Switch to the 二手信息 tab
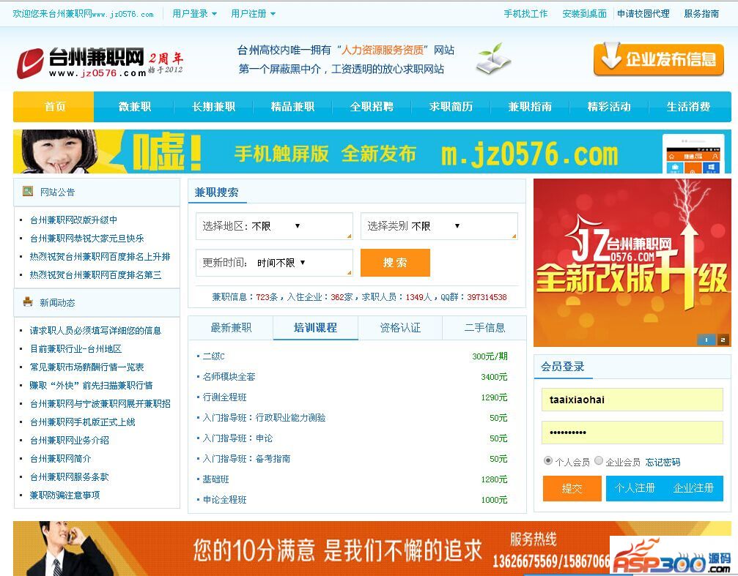738x576 pixels. click(x=484, y=328)
